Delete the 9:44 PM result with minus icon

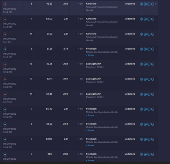tap(153, 4)
